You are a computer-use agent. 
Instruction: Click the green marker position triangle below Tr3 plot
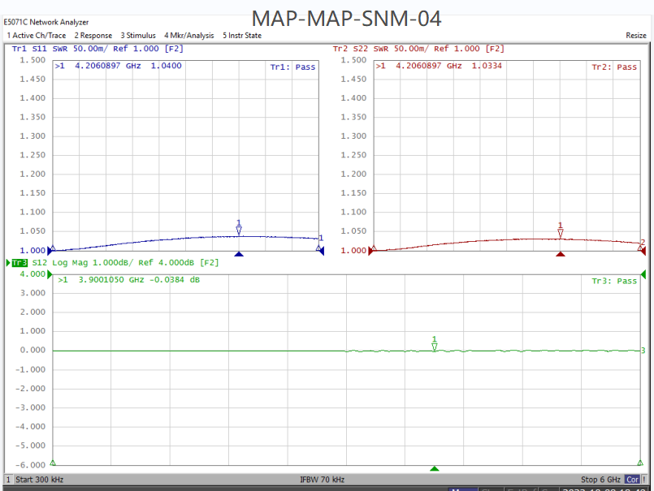click(x=434, y=468)
